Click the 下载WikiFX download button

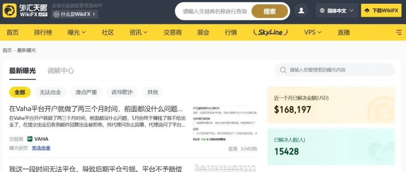pyautogui.click(x=381, y=10)
